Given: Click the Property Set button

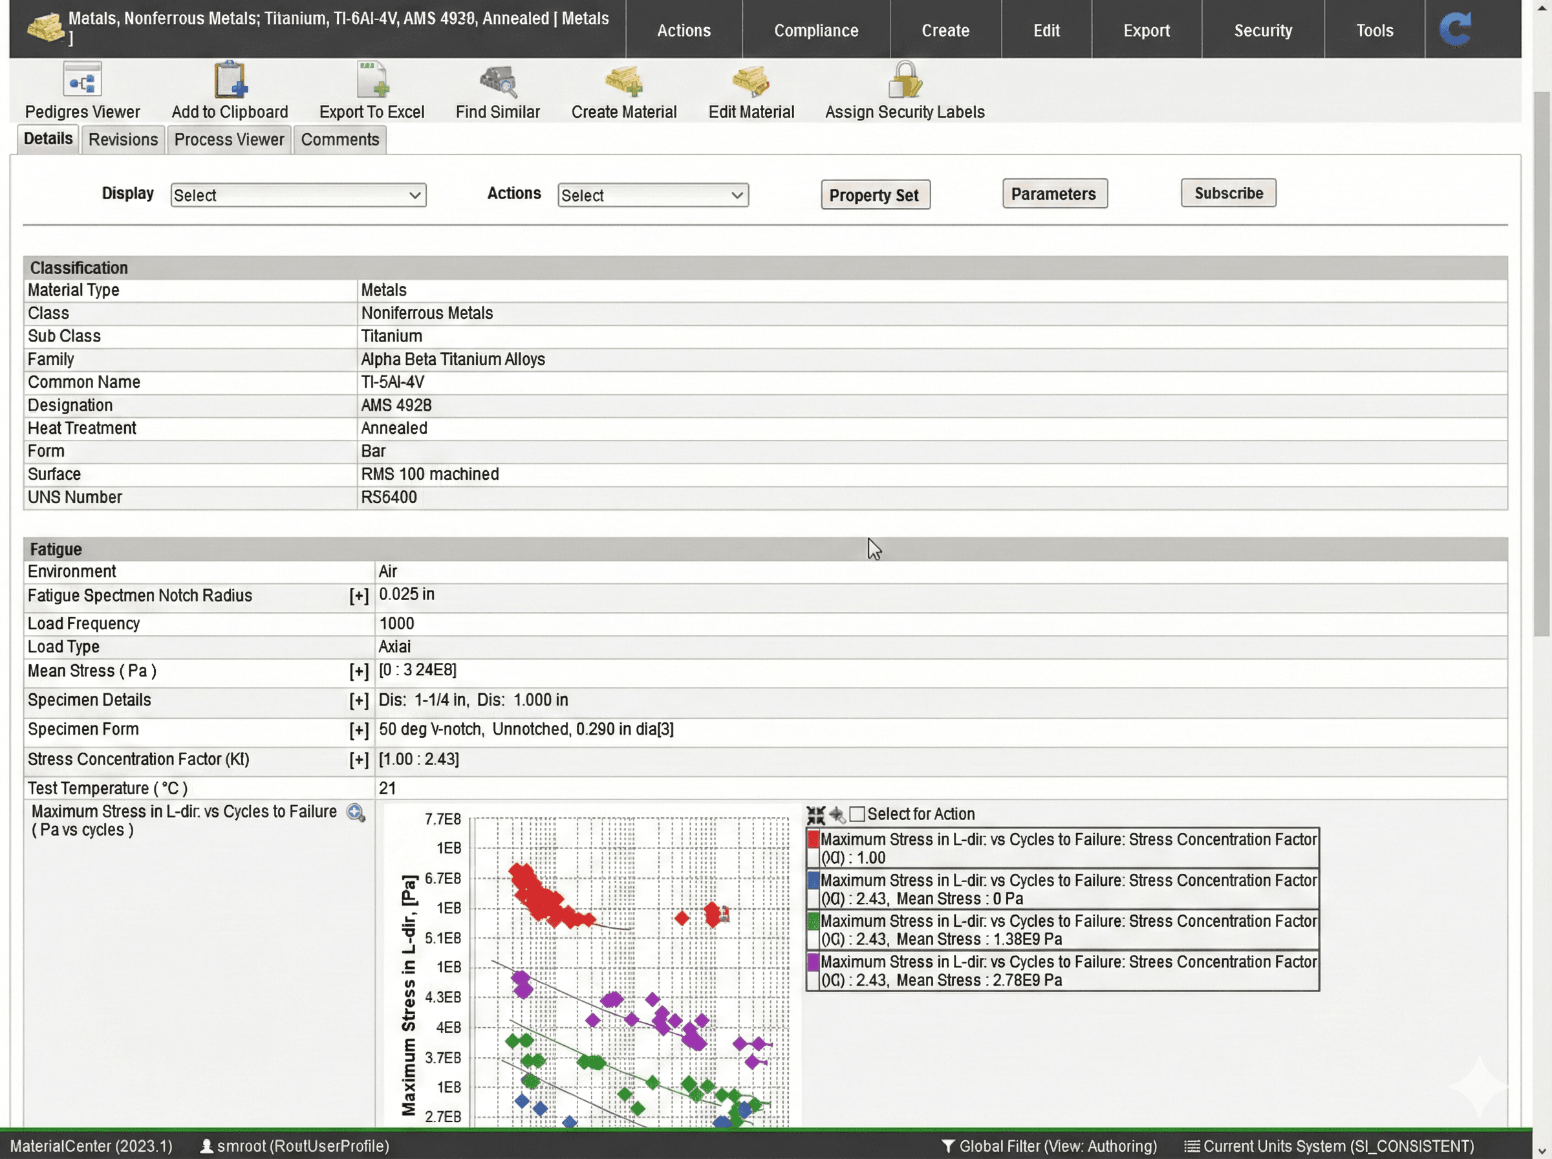Looking at the screenshot, I should tap(874, 195).
